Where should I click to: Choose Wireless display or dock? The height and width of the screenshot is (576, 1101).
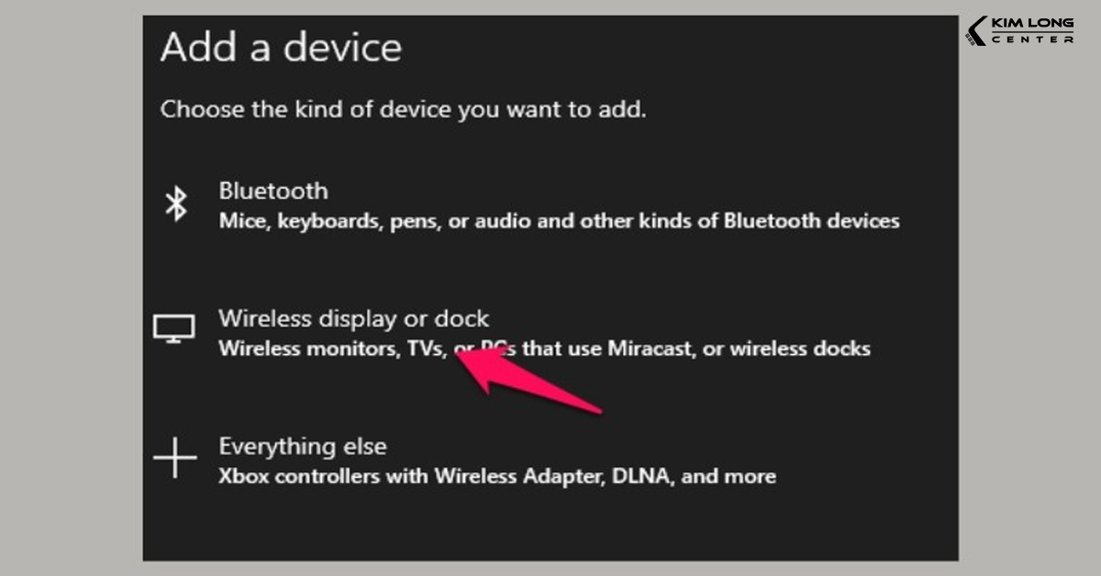[x=353, y=319]
